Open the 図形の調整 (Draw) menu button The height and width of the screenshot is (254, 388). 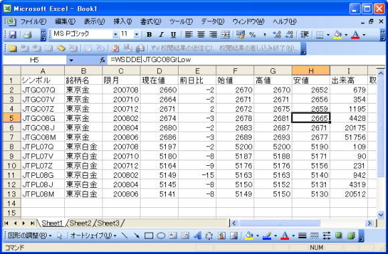(29, 236)
